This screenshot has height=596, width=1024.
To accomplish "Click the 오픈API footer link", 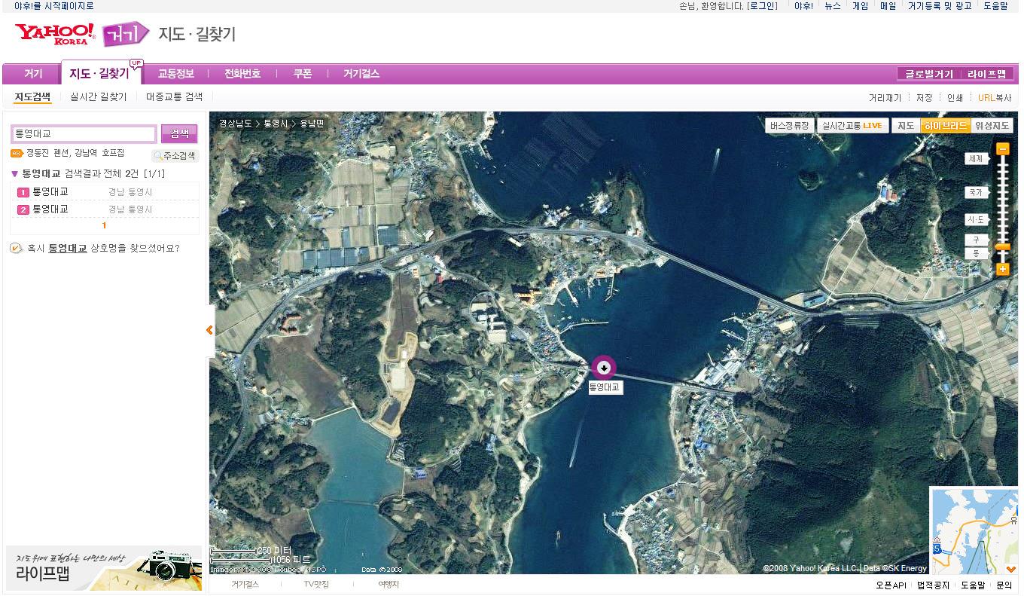I will point(891,585).
